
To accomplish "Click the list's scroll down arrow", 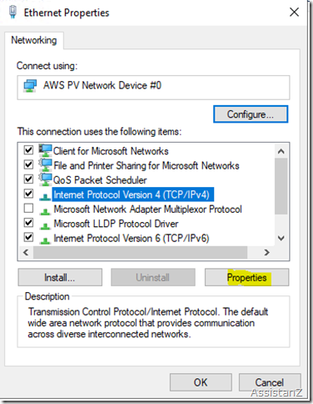I will pyautogui.click(x=281, y=239).
